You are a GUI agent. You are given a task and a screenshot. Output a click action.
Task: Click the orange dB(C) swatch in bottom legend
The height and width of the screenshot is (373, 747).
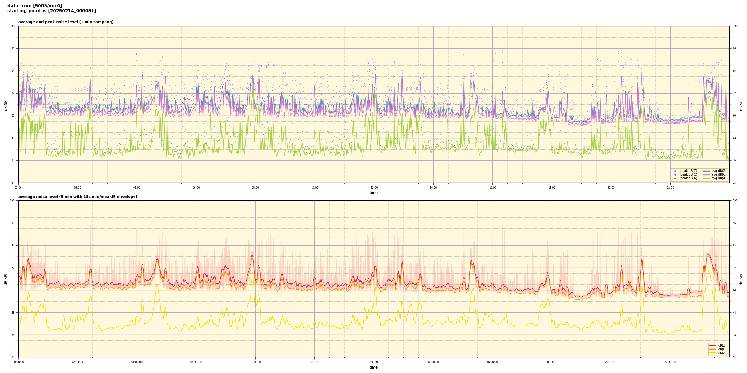point(713,349)
